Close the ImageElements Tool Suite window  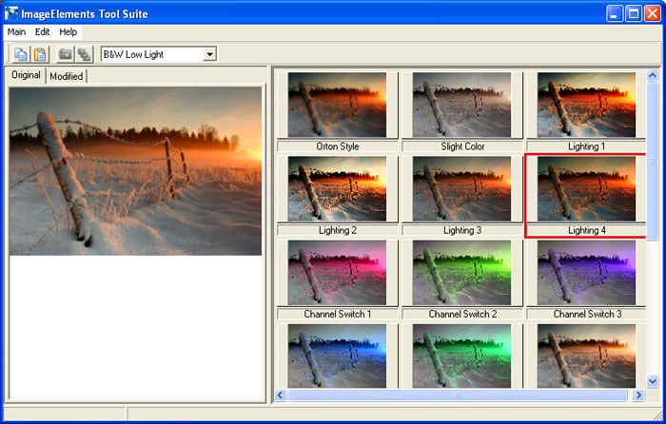652,13
